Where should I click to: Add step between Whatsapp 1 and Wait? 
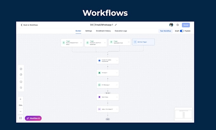click(108, 91)
